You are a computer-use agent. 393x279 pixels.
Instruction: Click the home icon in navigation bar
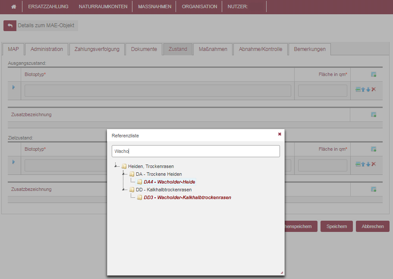14,6
